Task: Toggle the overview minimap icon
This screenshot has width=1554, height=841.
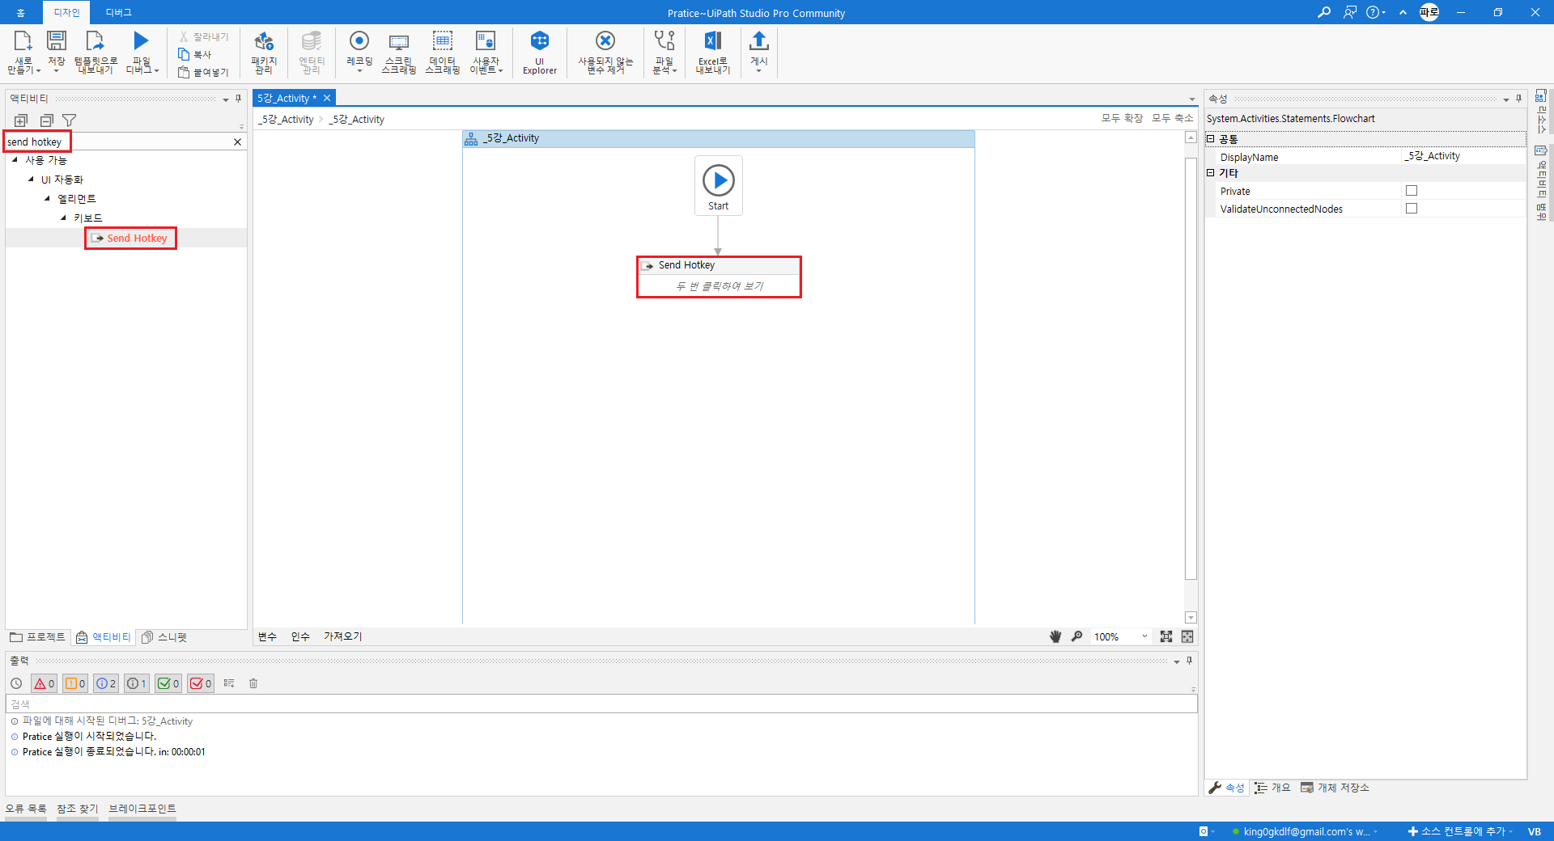Action: click(x=1187, y=636)
